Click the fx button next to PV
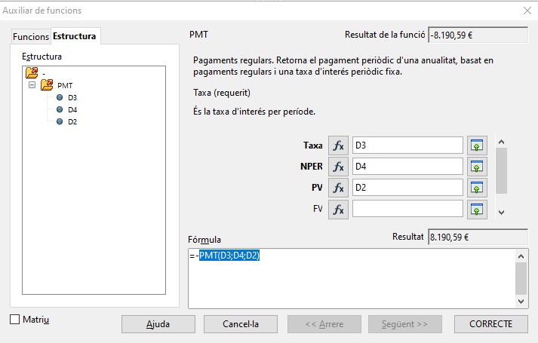This screenshot has width=538, height=343. point(338,188)
